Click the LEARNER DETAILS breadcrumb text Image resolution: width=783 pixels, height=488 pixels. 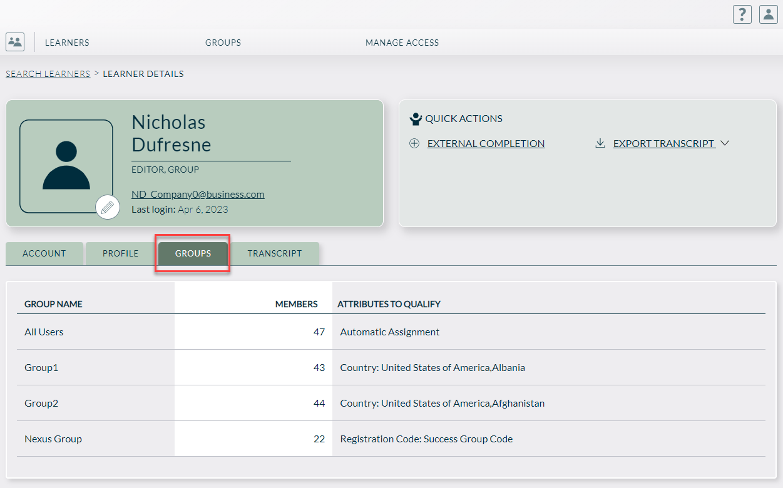pos(143,74)
